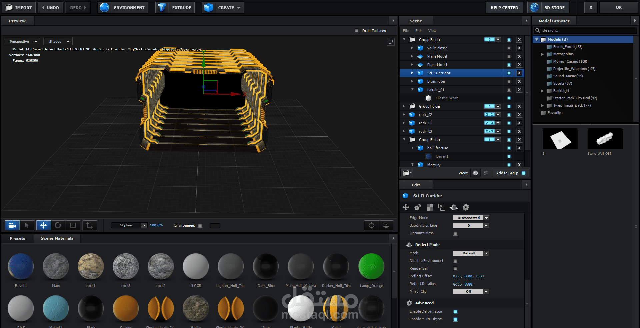Screen dimensions: 640x328
Task: Expand the Metropolitan folder
Action: tap(542, 54)
